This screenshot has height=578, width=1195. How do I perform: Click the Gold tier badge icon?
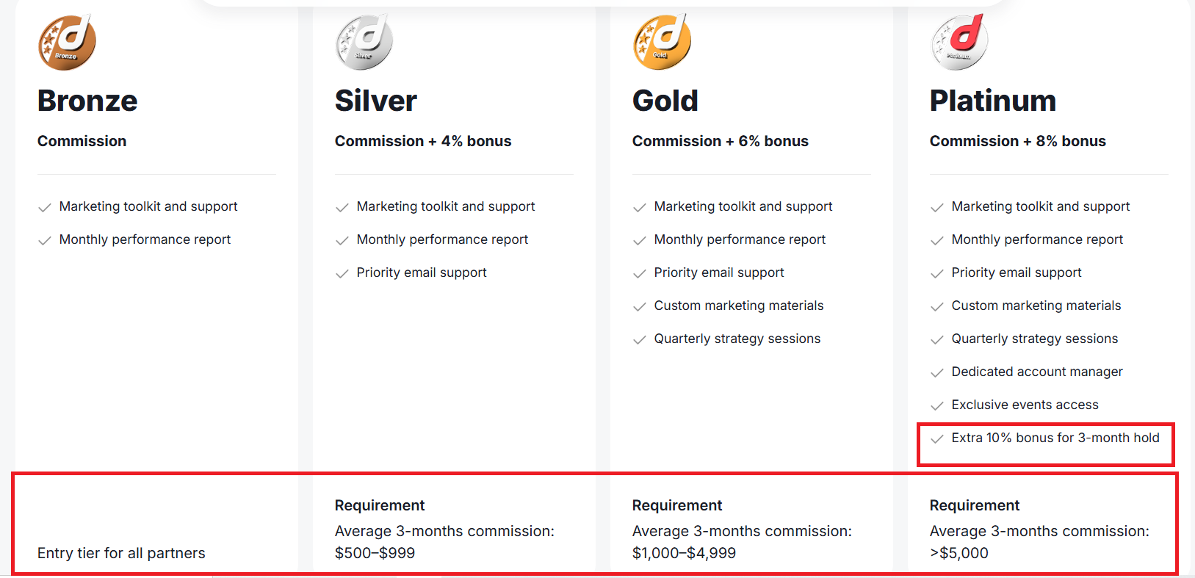coord(662,43)
